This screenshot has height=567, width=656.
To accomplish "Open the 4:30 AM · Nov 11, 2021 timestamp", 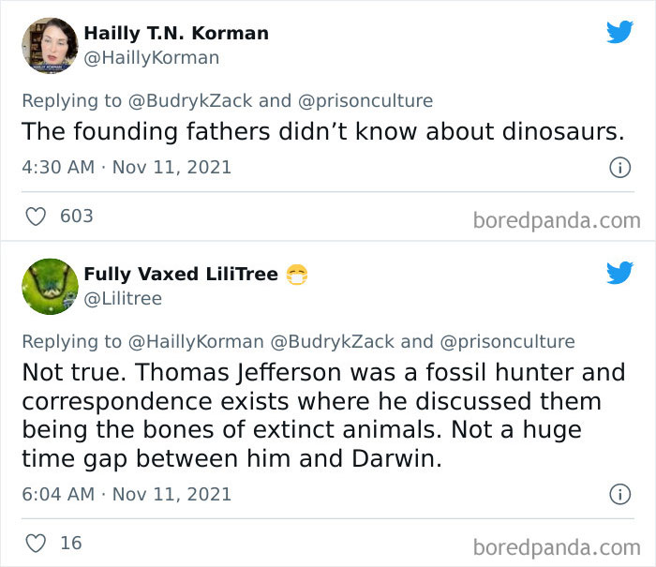I will point(127,168).
